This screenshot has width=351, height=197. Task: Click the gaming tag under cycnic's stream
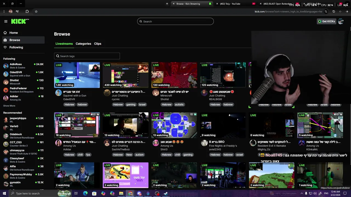[x=131, y=105]
